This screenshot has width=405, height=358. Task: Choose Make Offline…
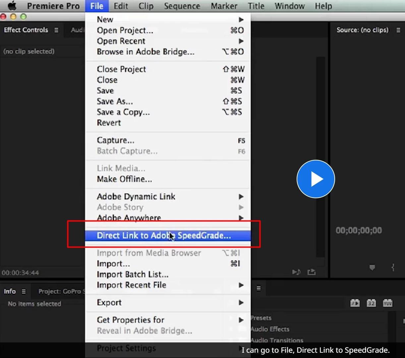168,179
